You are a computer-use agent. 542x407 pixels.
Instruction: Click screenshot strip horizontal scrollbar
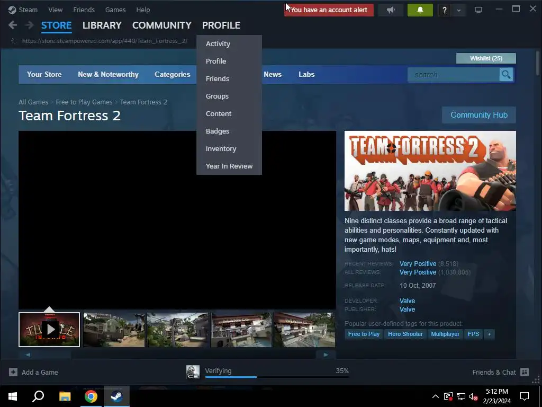(177, 355)
